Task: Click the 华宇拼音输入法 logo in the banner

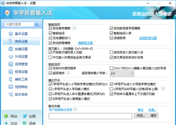Action: (x=7, y=13)
